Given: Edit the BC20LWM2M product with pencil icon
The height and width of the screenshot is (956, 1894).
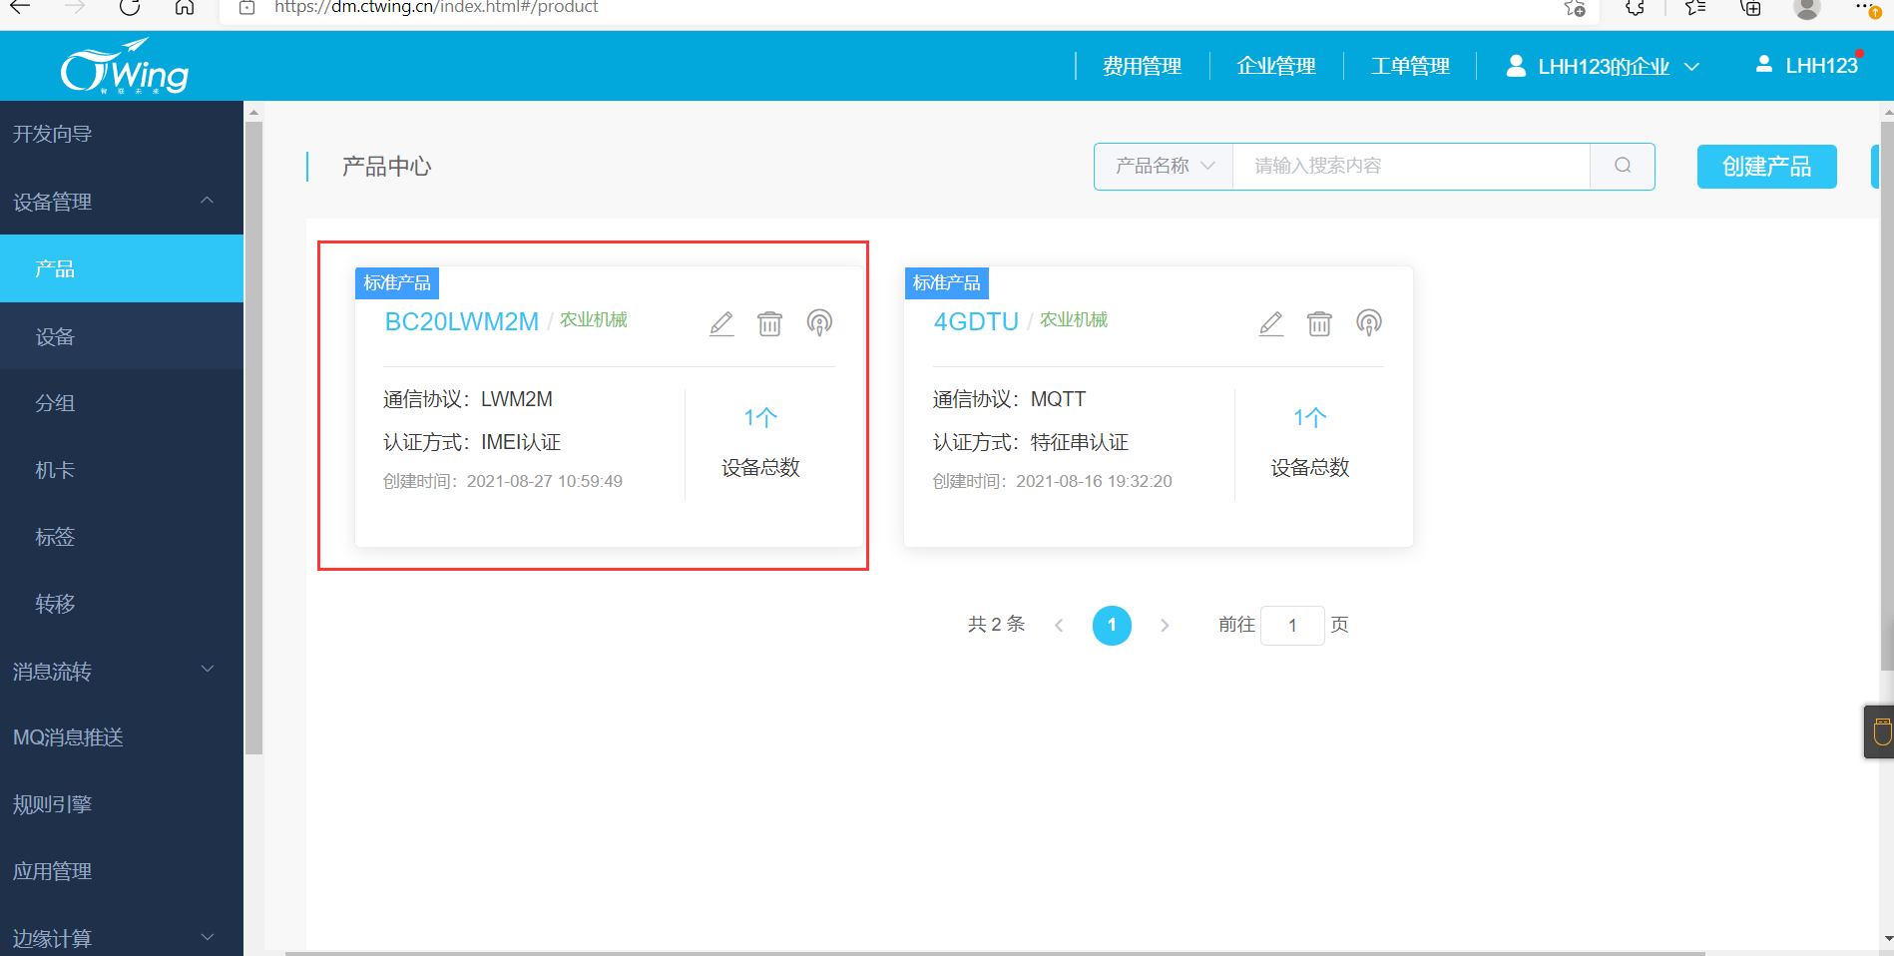Looking at the screenshot, I should [721, 323].
